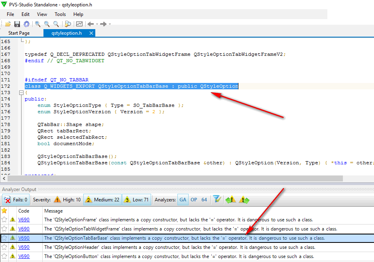Click the quick filter funnel icon
Image resolution: width=374 pixels, height=262 pixels.
pos(217,199)
